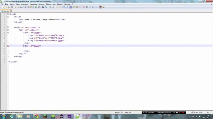The width and height of the screenshot is (213, 119).
Task: Create a new file with the New toolbar icon
Action: (x=3, y=7)
